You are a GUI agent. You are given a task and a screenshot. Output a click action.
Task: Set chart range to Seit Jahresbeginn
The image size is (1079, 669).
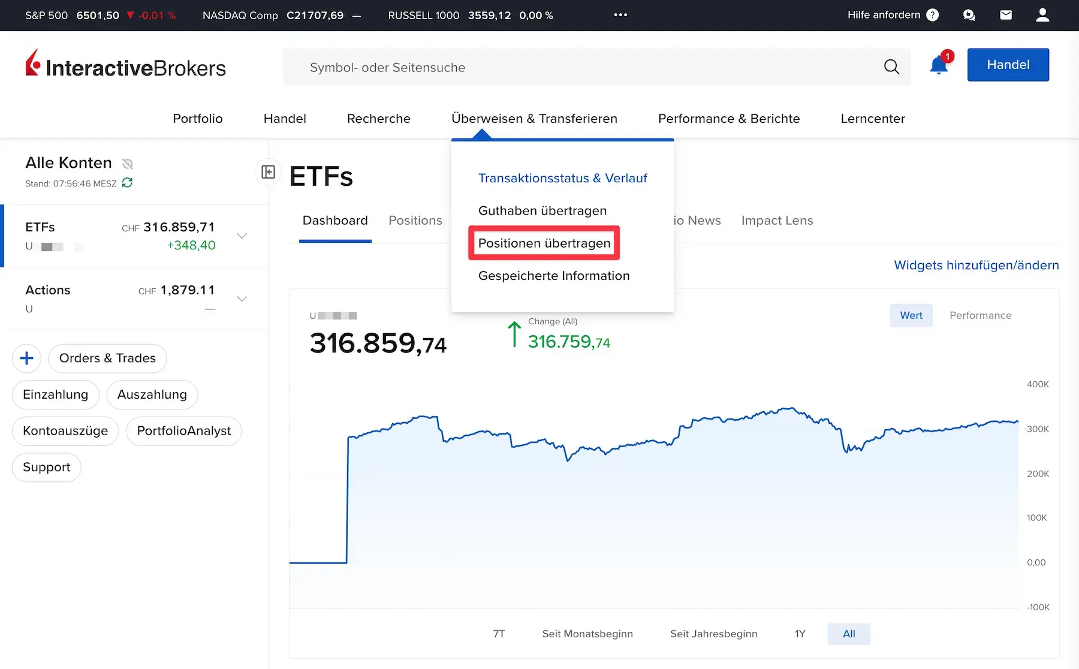pos(714,634)
